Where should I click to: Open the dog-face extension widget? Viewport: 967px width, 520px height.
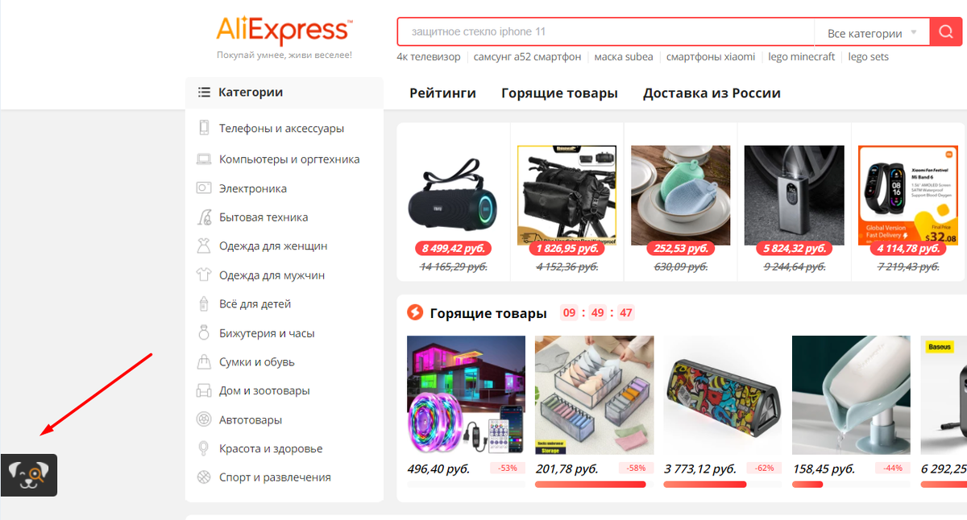pos(28,475)
